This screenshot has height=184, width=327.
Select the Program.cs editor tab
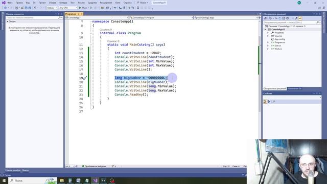pyautogui.click(x=71, y=14)
